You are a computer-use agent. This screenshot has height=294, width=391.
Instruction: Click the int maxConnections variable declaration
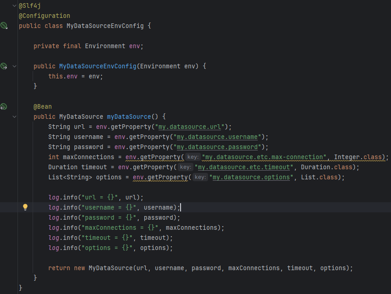point(81,157)
